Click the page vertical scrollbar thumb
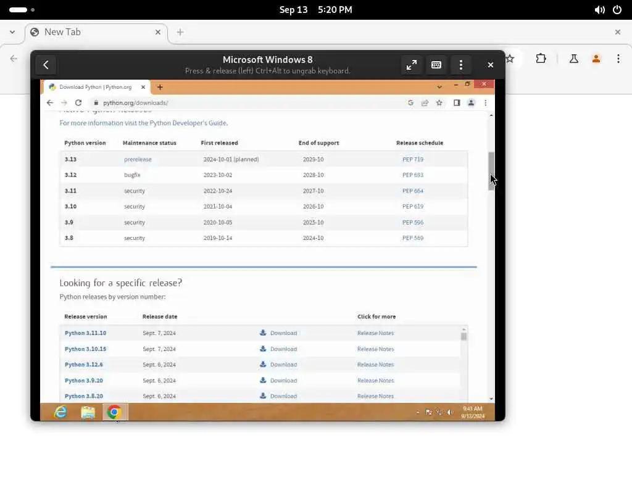The image size is (632, 480). click(491, 172)
